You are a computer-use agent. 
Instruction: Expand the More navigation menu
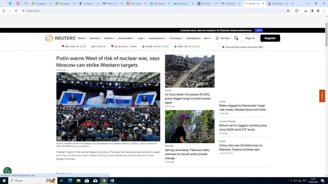(x=207, y=38)
